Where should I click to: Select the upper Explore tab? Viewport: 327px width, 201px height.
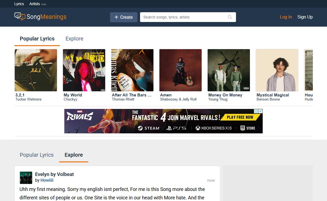point(74,39)
